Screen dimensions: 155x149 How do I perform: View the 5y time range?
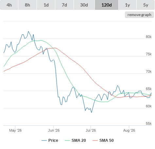point(146,5)
